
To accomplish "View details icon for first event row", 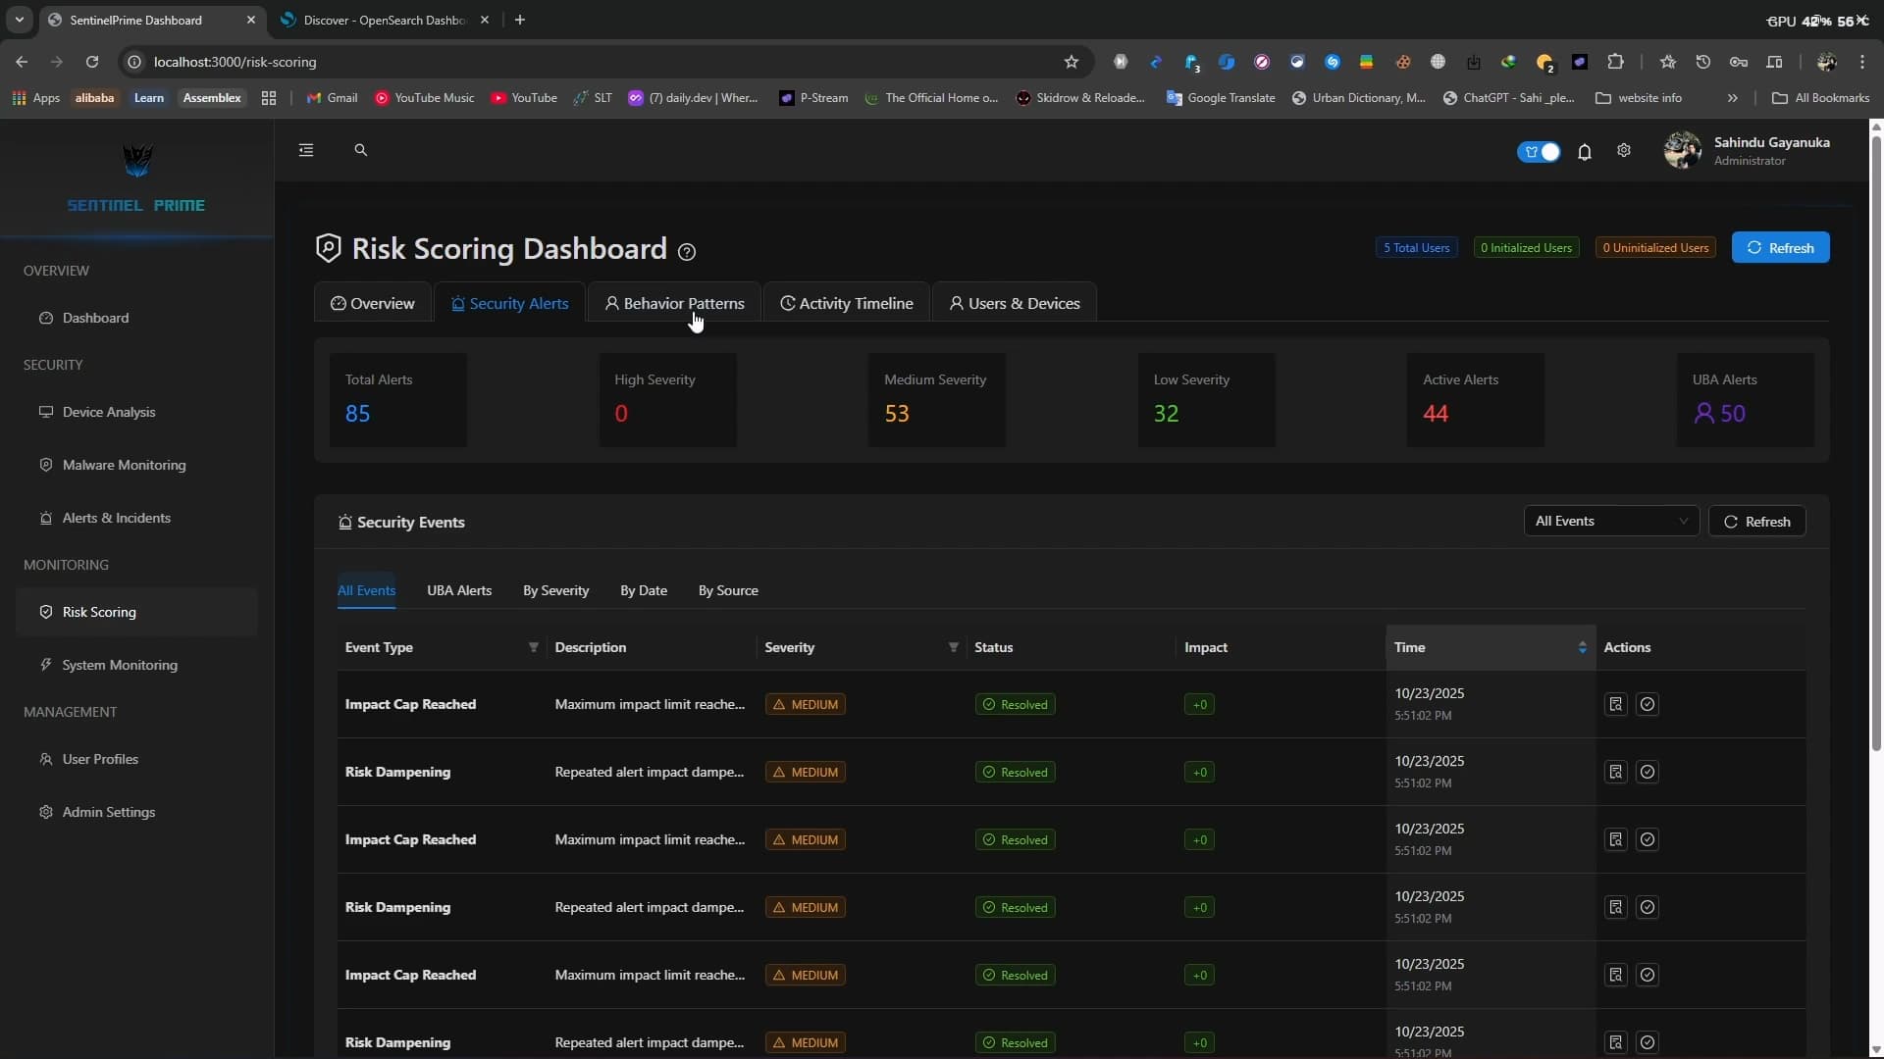I will [1615, 704].
